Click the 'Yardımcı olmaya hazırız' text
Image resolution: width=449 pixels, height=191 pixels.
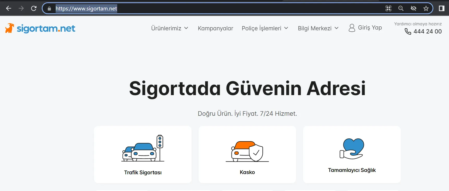pos(418,24)
